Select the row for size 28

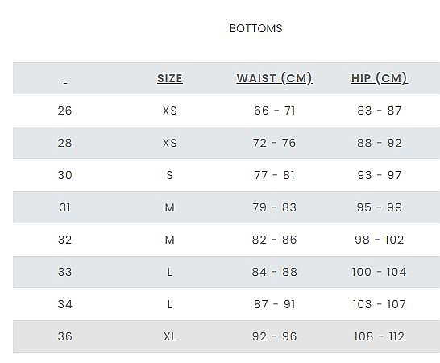[226, 143]
